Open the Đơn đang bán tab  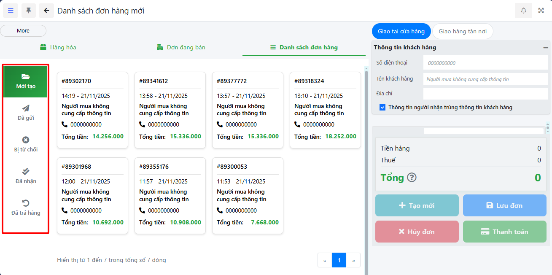181,47
